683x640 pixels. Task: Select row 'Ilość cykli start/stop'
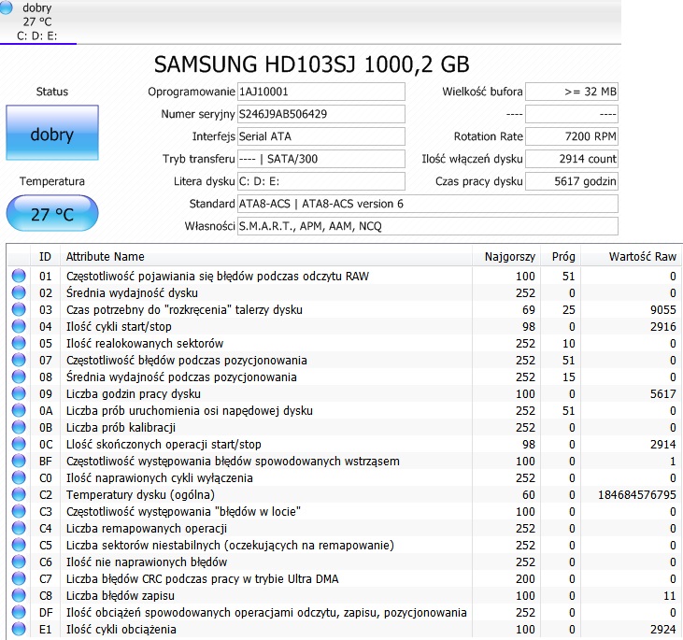(x=343, y=327)
